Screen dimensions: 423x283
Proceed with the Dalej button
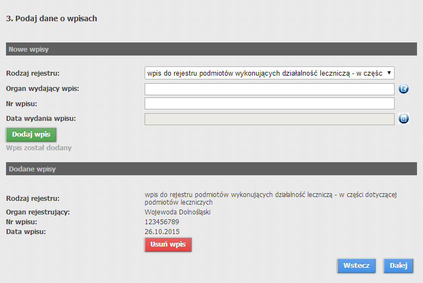pos(398,266)
